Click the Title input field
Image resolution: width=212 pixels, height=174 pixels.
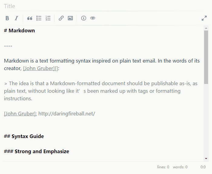(91, 6)
